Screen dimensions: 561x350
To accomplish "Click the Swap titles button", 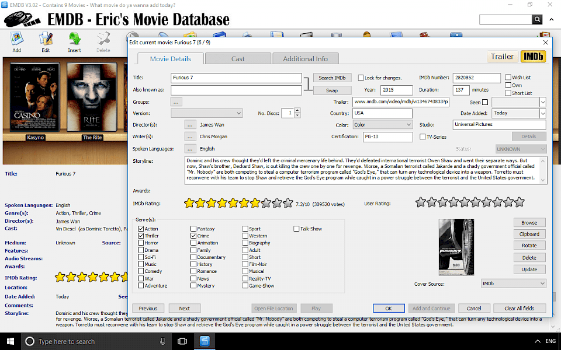I will 332,90.
